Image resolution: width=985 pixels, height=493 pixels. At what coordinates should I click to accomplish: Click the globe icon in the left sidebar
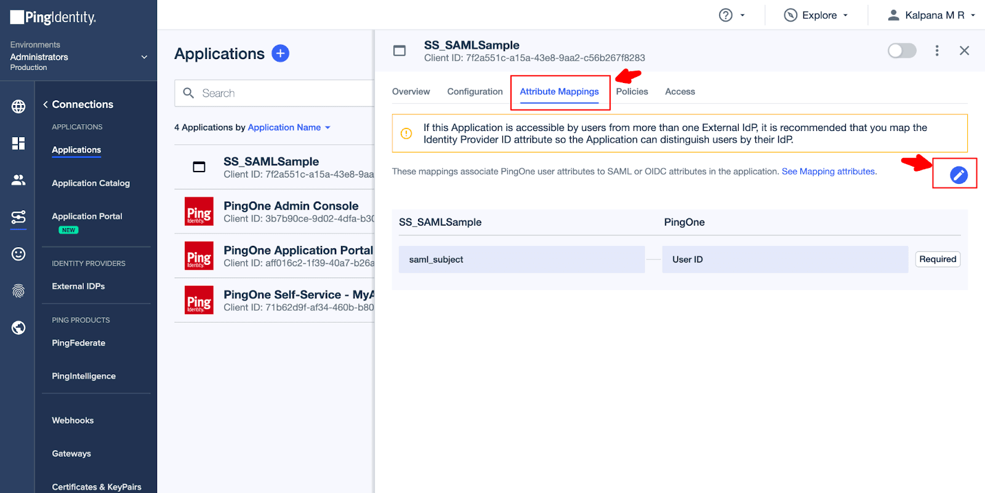(x=18, y=106)
